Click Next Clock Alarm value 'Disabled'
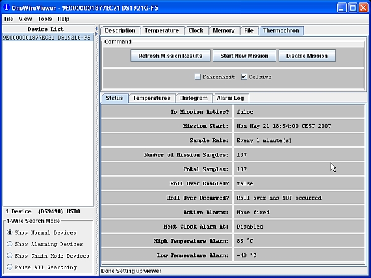The image size is (371, 278). (250, 227)
